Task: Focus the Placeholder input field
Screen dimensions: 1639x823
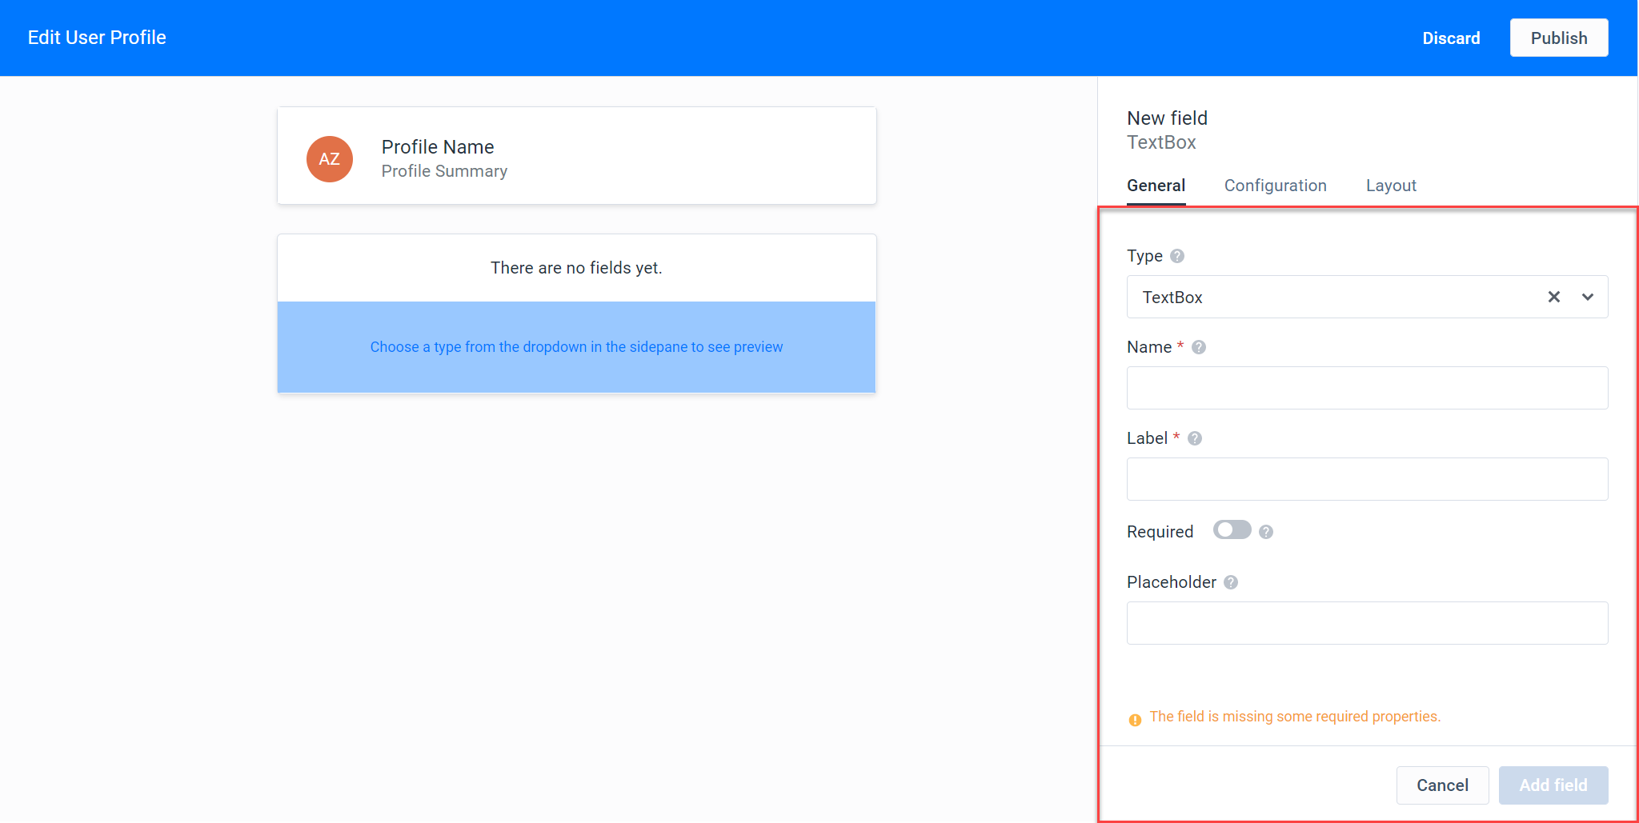Action: (1367, 623)
